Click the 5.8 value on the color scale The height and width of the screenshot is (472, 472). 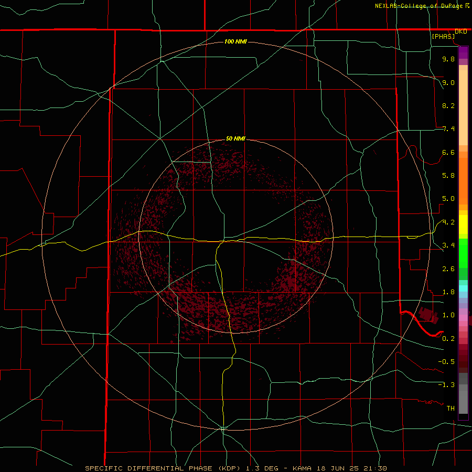point(448,176)
